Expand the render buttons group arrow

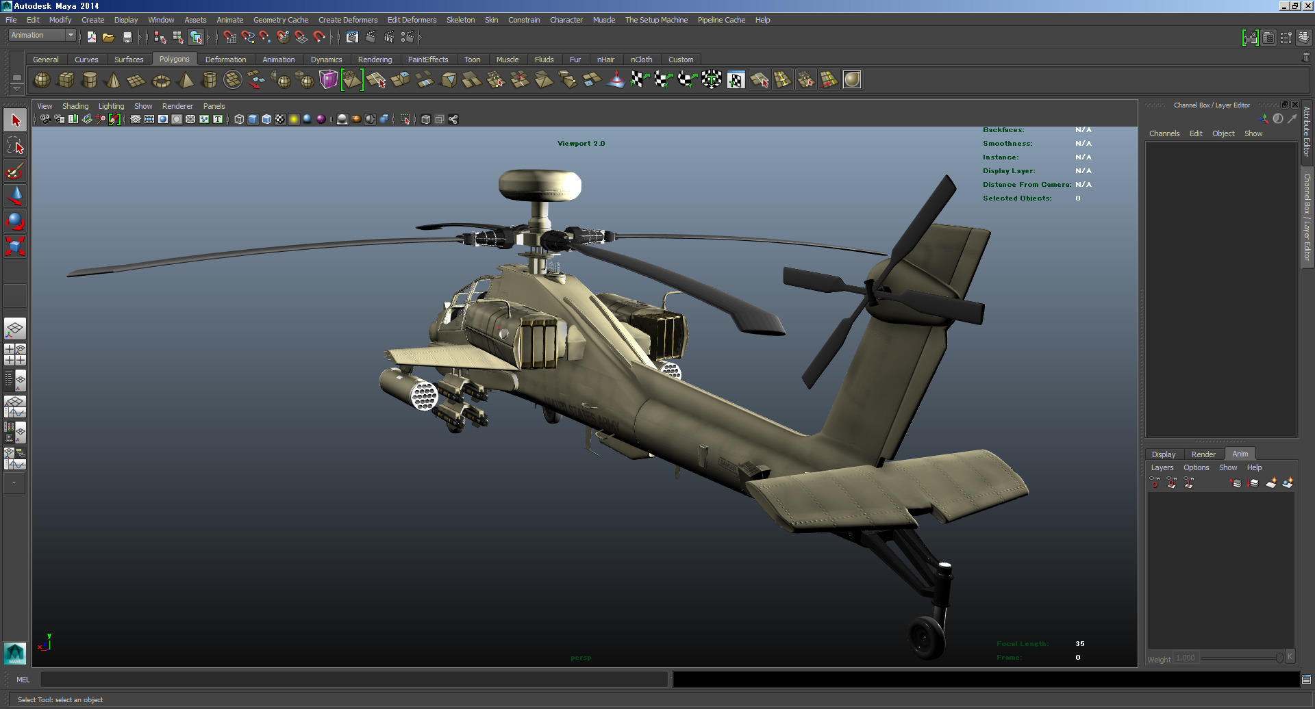[419, 37]
